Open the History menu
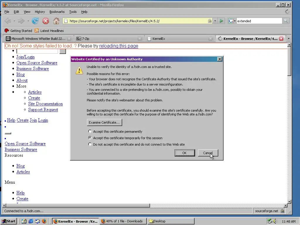Image resolution: width=300 pixels, height=225 pixels. (40, 12)
